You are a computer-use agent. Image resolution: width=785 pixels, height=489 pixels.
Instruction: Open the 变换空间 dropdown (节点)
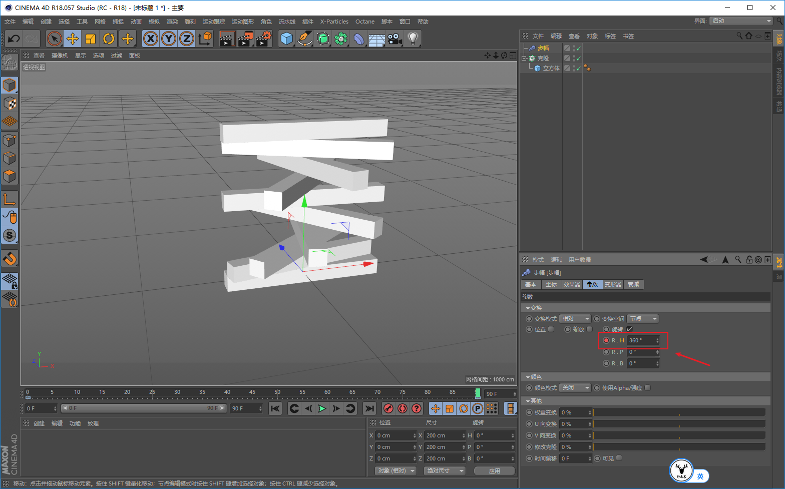(x=643, y=319)
